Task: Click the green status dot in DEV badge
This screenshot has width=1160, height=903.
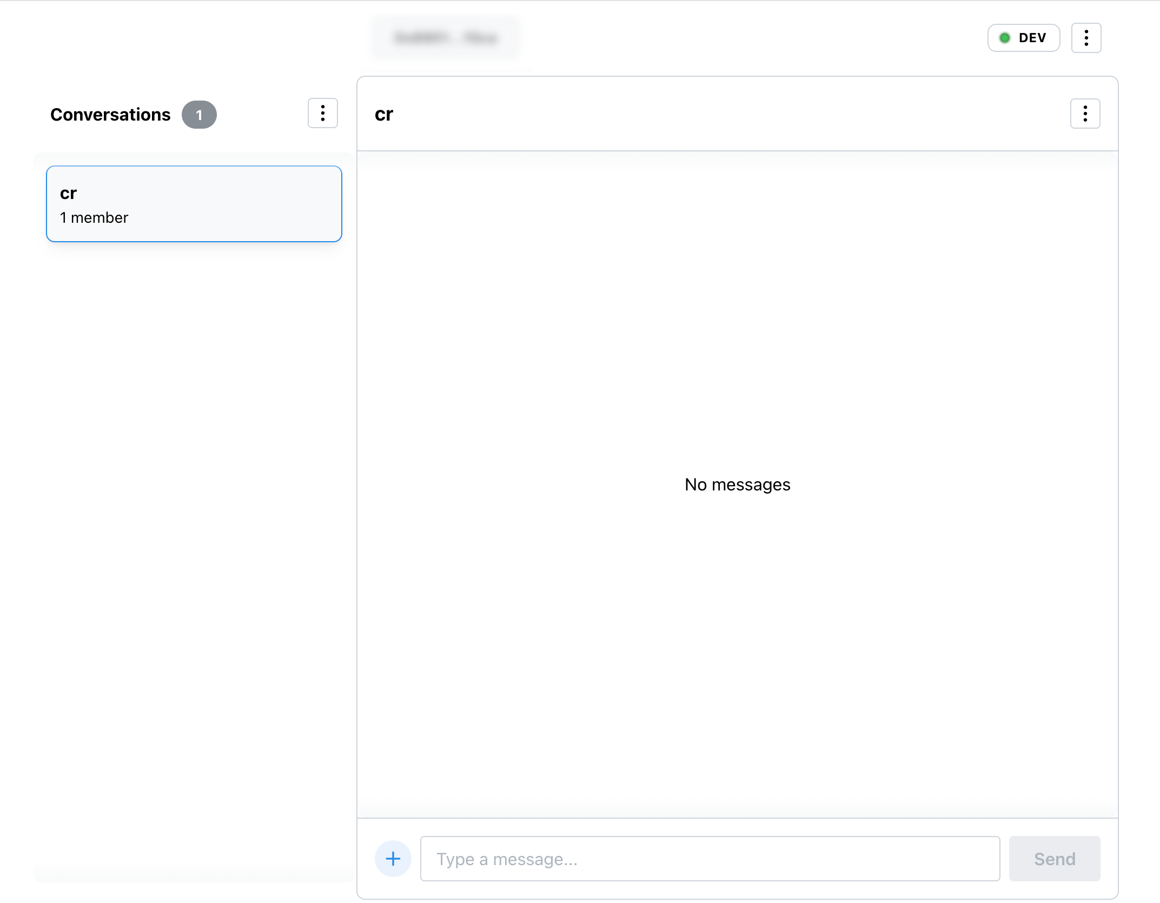Action: [x=1005, y=38]
